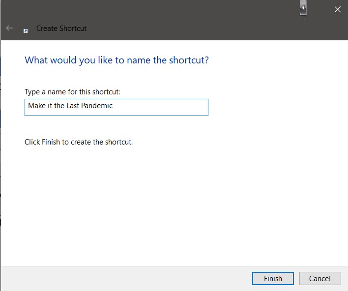Click the Finish button
The image size is (348, 291).
pyautogui.click(x=273, y=278)
